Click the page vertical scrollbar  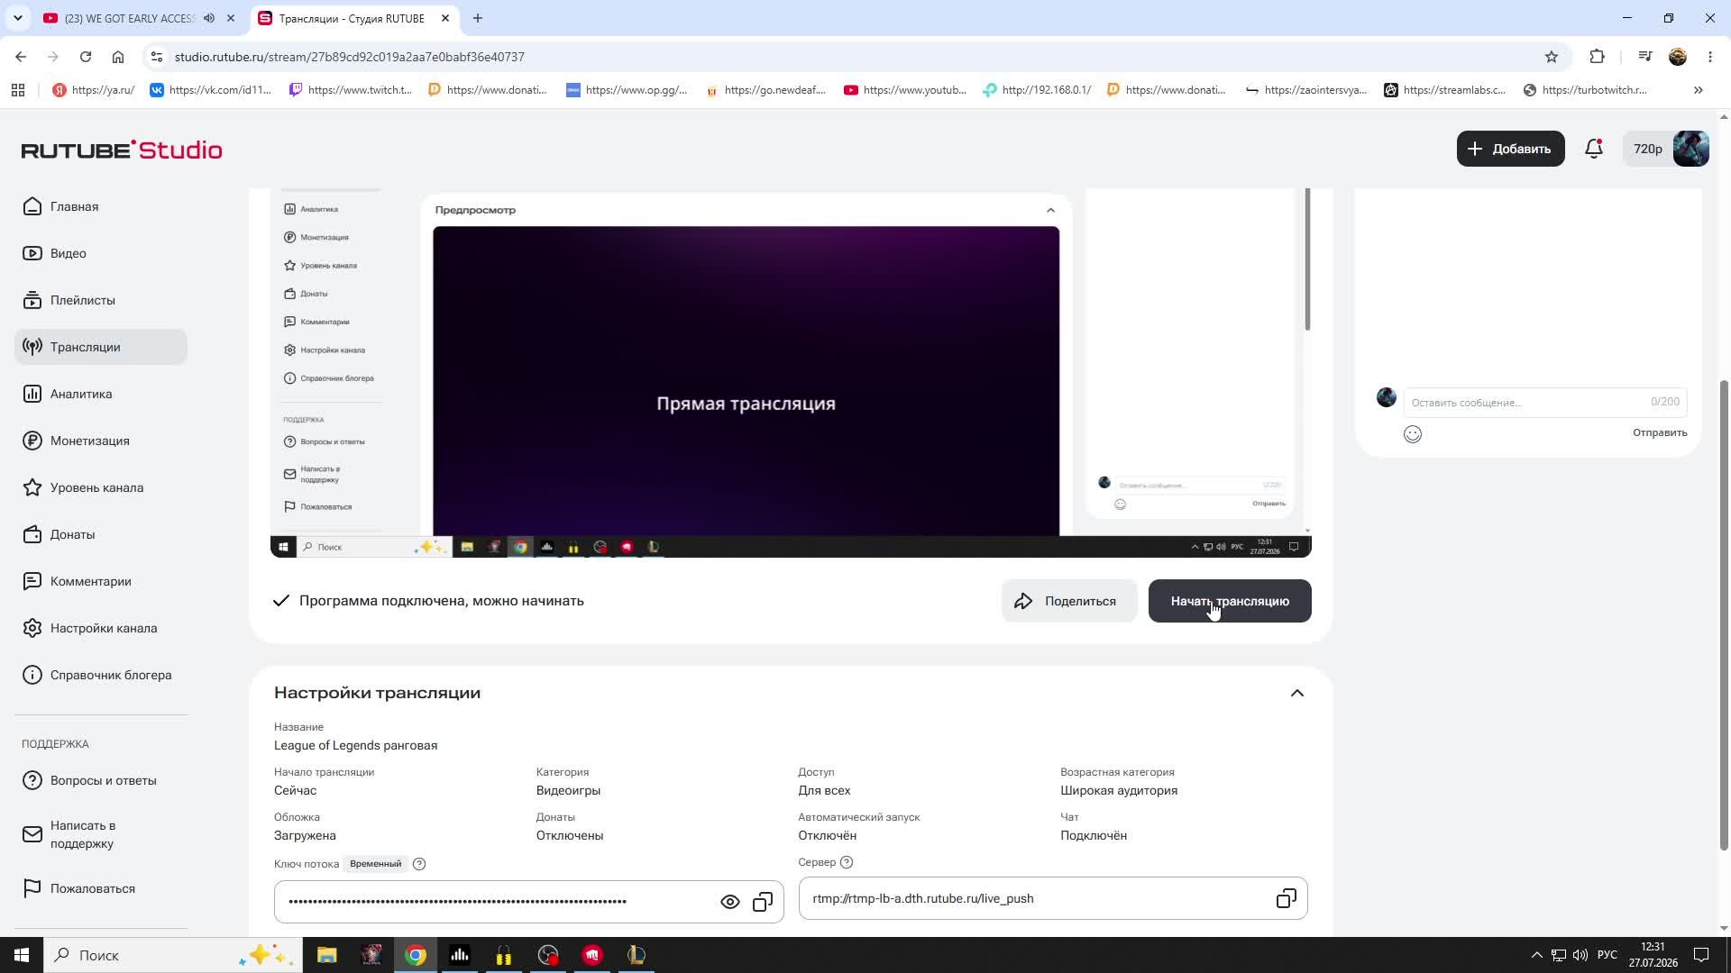click(x=1724, y=614)
